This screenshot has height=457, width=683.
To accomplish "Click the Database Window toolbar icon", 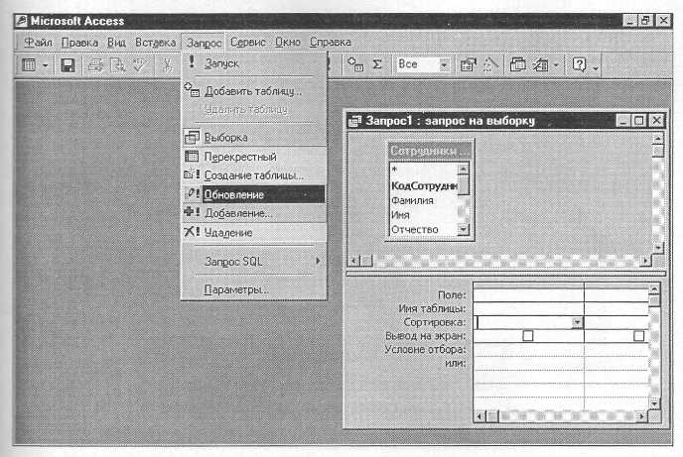I will click(518, 64).
